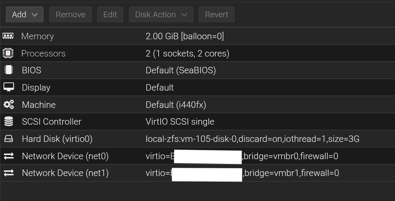Click the Remove button
The image size is (395, 201).
[x=70, y=15]
